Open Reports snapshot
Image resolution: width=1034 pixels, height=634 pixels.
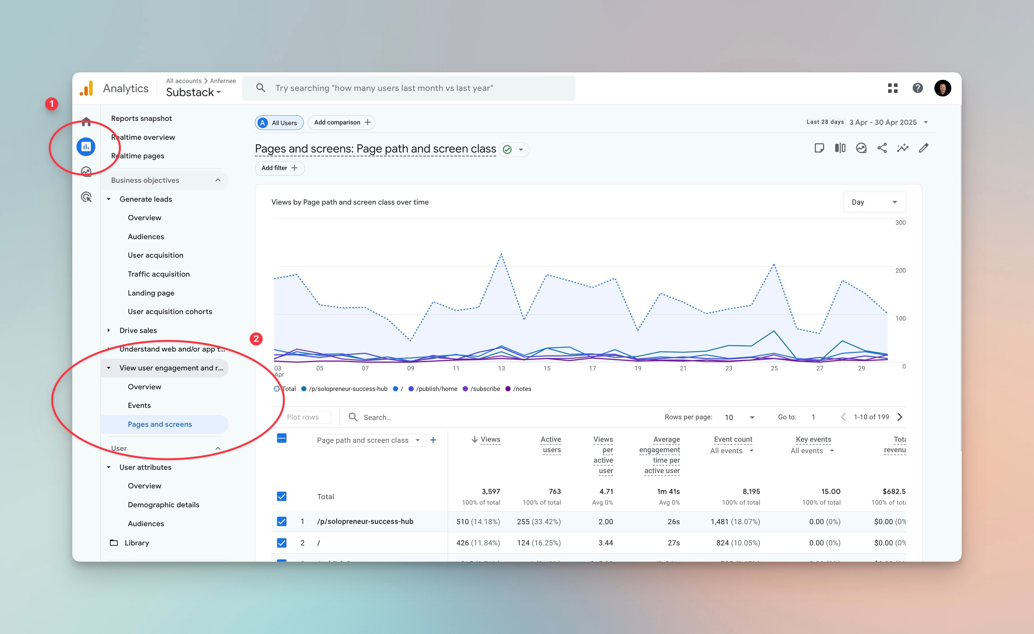coord(141,118)
